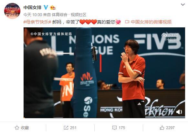The height and width of the screenshot is (133, 188).
Task: Click the blue verified V badge
Action: point(46,7)
